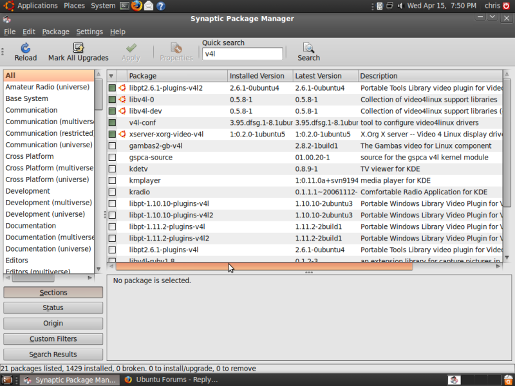Open the mail launcher in the top panel
The image size is (515, 386).
[x=149, y=6]
